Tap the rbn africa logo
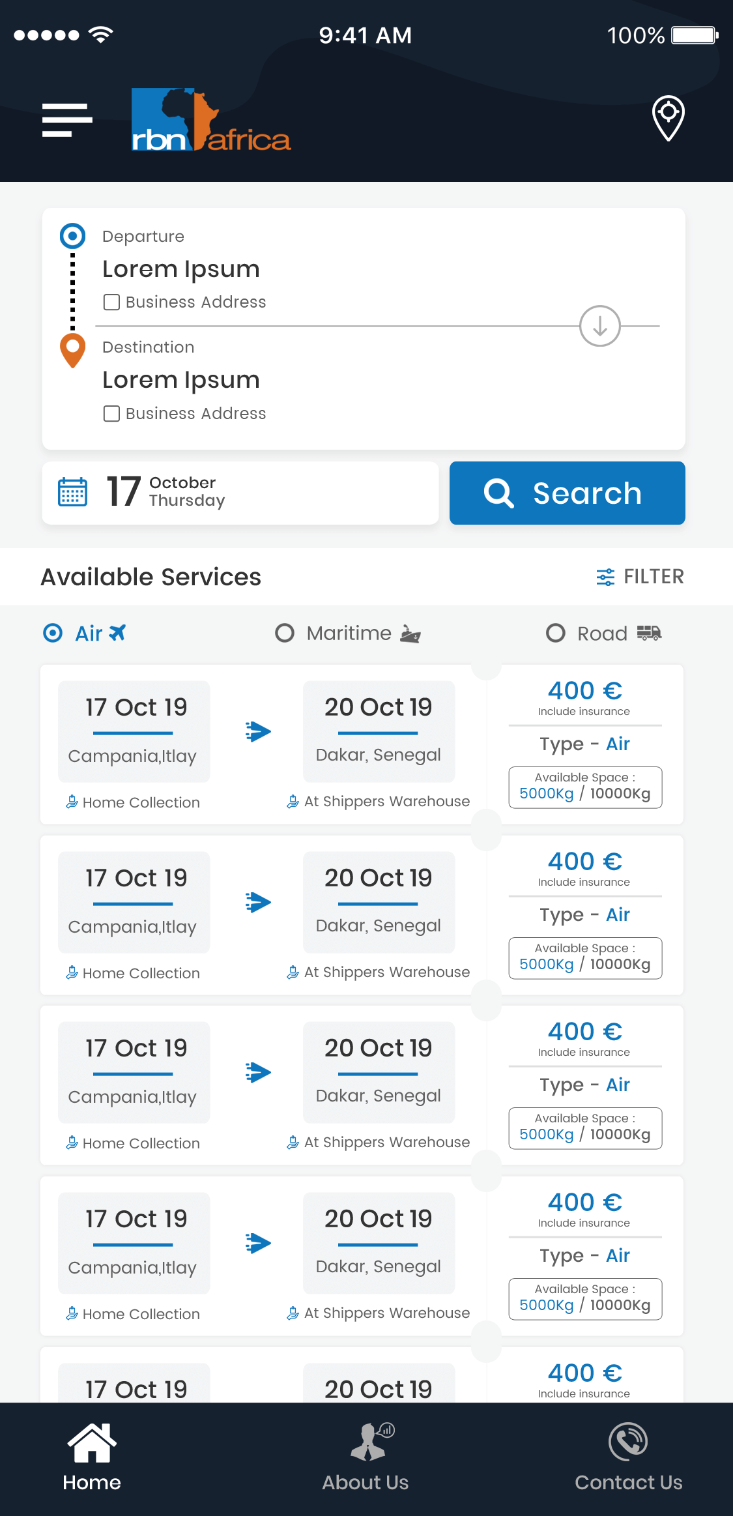Image resolution: width=733 pixels, height=1516 pixels. tap(210, 120)
